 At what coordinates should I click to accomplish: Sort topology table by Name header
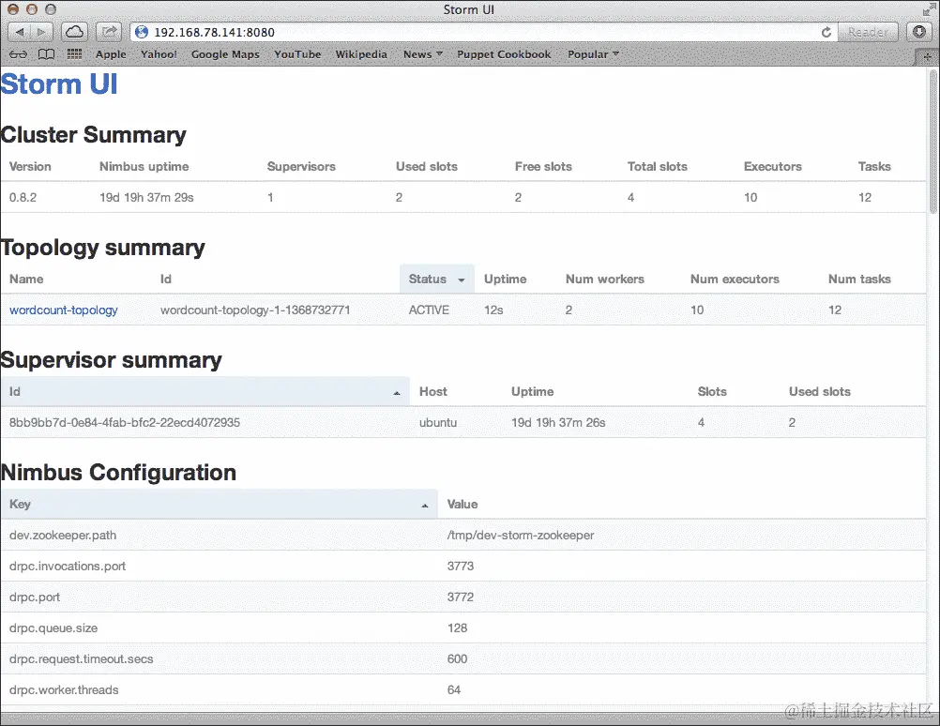click(x=26, y=279)
